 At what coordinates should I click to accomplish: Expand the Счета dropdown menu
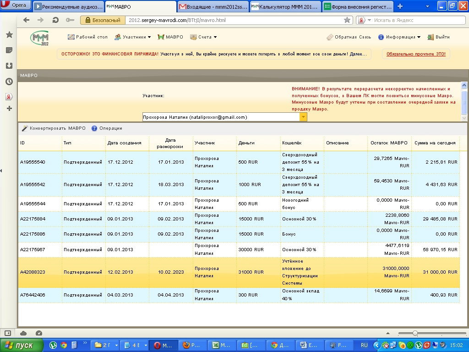coord(203,37)
